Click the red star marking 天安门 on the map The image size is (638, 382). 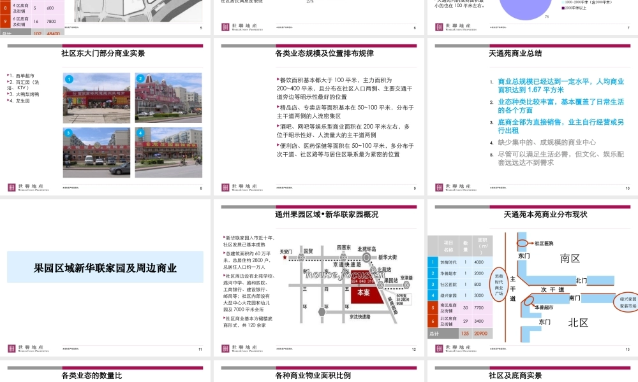[x=285, y=257]
